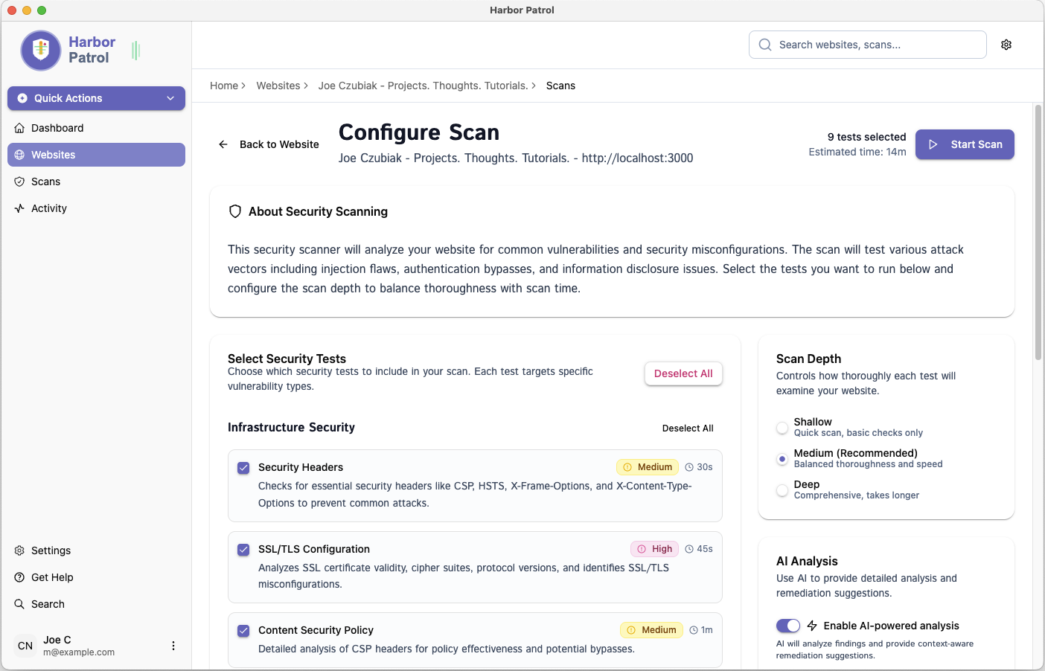
Task: Click the search websites input field
Action: point(867,45)
